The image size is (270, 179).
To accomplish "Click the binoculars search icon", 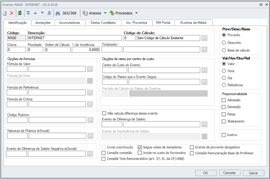I will click(58, 13).
